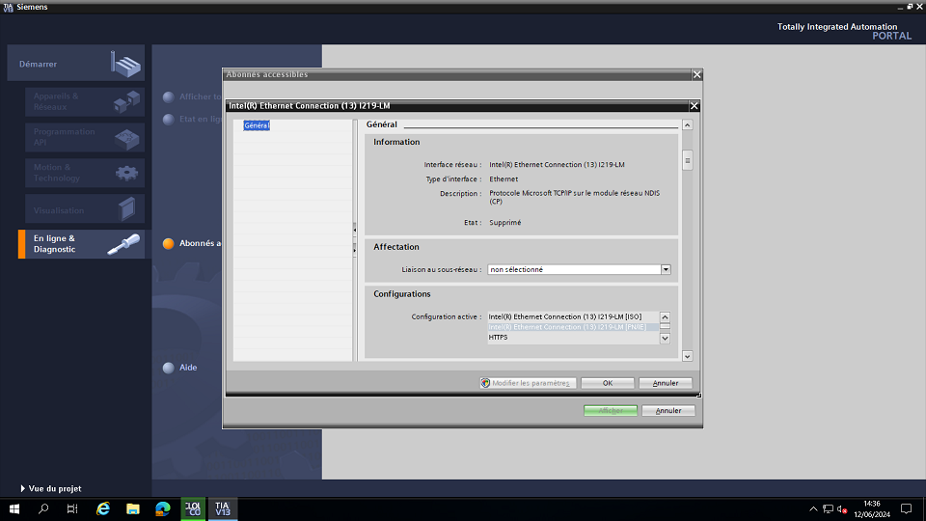Image resolution: width=926 pixels, height=521 pixels.
Task: Select the Etat en ligne bullet
Action: point(168,120)
